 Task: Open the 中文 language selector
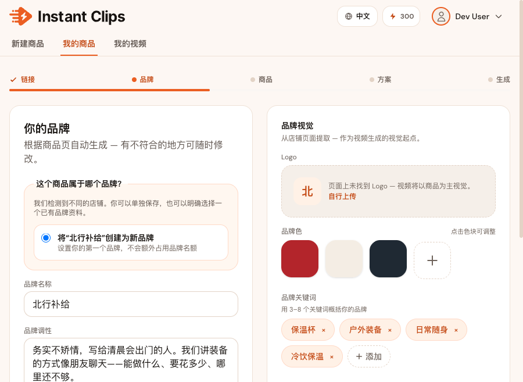click(x=357, y=16)
